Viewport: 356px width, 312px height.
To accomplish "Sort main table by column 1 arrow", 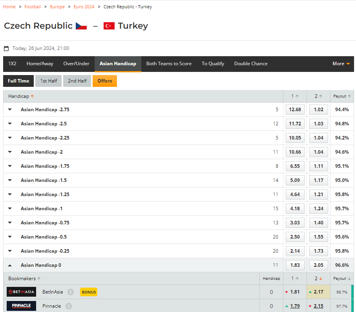I will click(297, 96).
